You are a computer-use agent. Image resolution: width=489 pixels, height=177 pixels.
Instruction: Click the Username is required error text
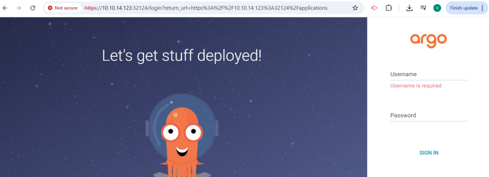point(416,86)
